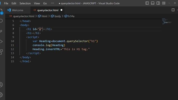Click line number 7 in the gutter

13,29
